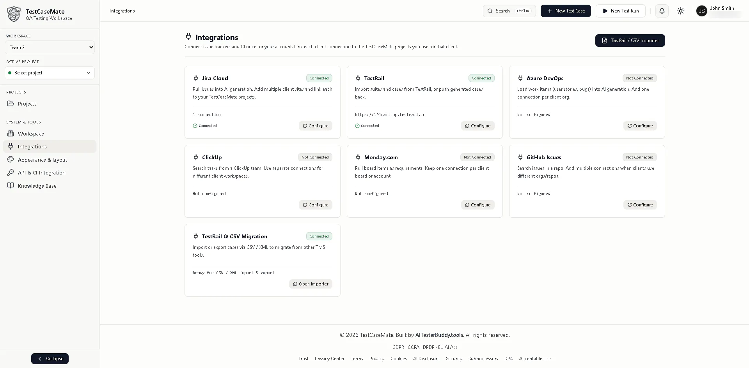Viewport: 749px width, 368px height.
Task: Open the DPA footer link
Action: pyautogui.click(x=509, y=359)
